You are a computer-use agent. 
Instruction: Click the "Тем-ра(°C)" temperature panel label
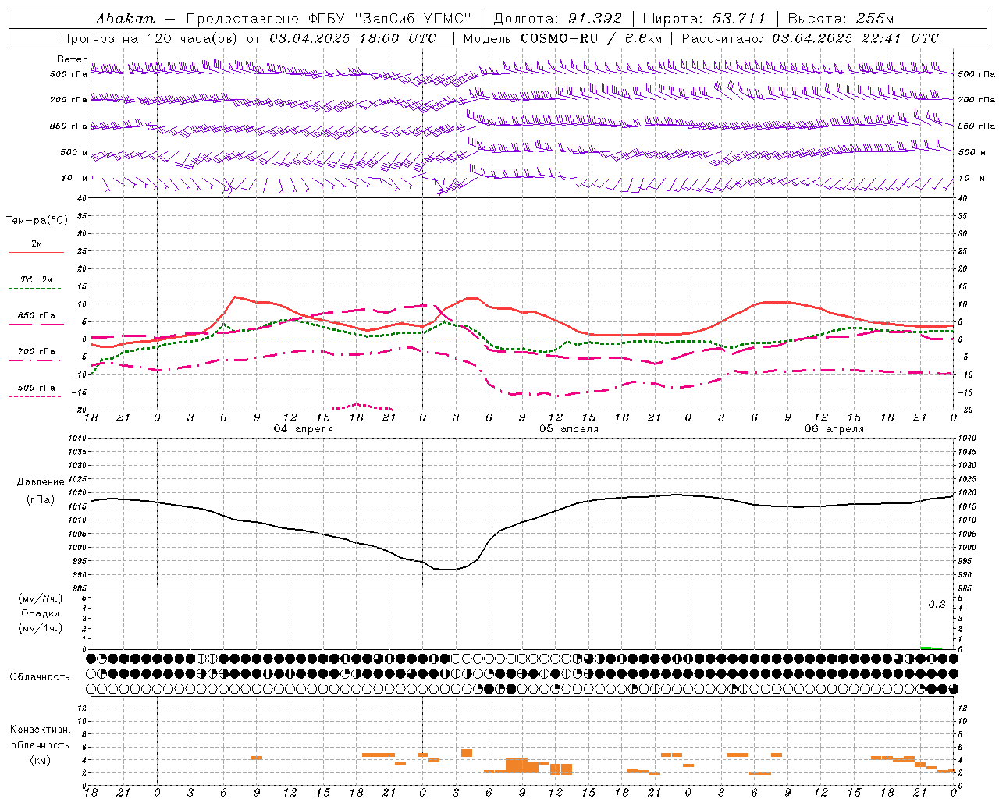[x=37, y=221]
